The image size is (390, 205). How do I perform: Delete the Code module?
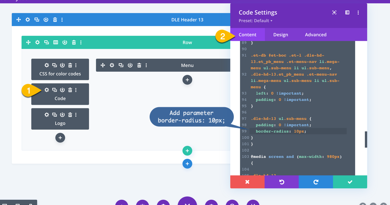click(70, 90)
